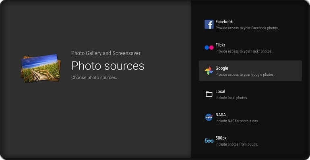Click the Facebook logo icon

point(209,24)
